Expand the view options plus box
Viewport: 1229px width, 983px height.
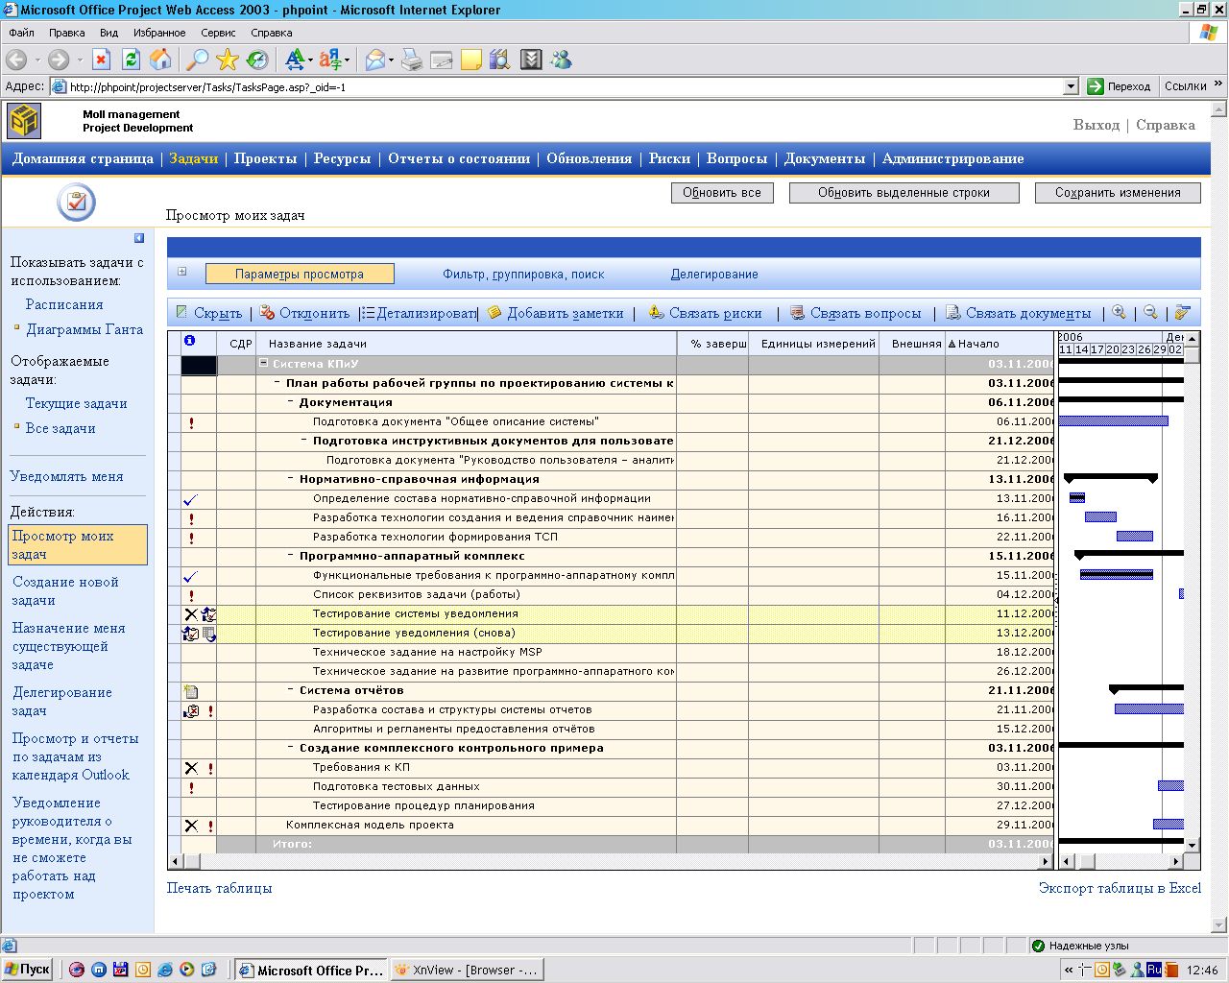[x=181, y=272]
